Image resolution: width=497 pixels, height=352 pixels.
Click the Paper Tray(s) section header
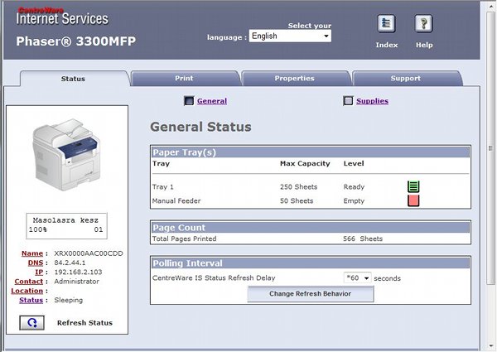[x=311, y=152]
